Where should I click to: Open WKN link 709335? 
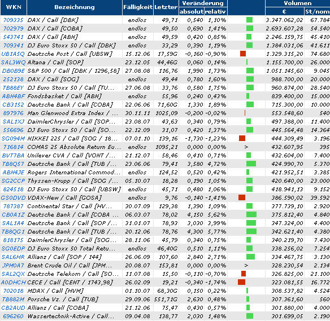[13, 20]
